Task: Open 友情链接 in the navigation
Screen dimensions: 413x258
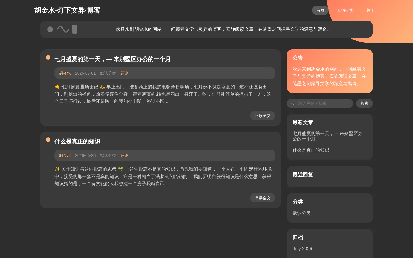Action: (345, 10)
